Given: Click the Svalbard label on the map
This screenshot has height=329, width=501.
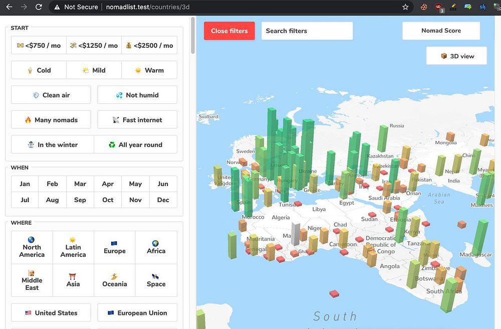Looking at the screenshot, I should click(208, 117).
